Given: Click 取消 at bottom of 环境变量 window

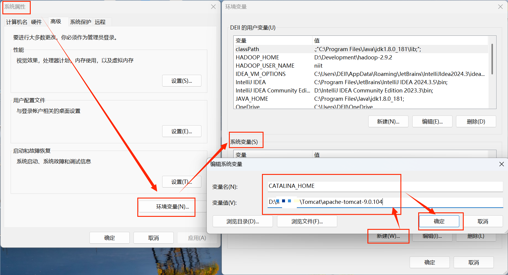Looking at the screenshot, I should point(474,262).
